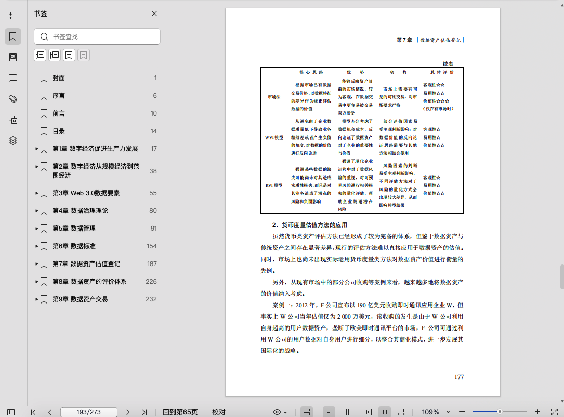
Task: Click the RVI 模型 table cell
Action: point(274,185)
